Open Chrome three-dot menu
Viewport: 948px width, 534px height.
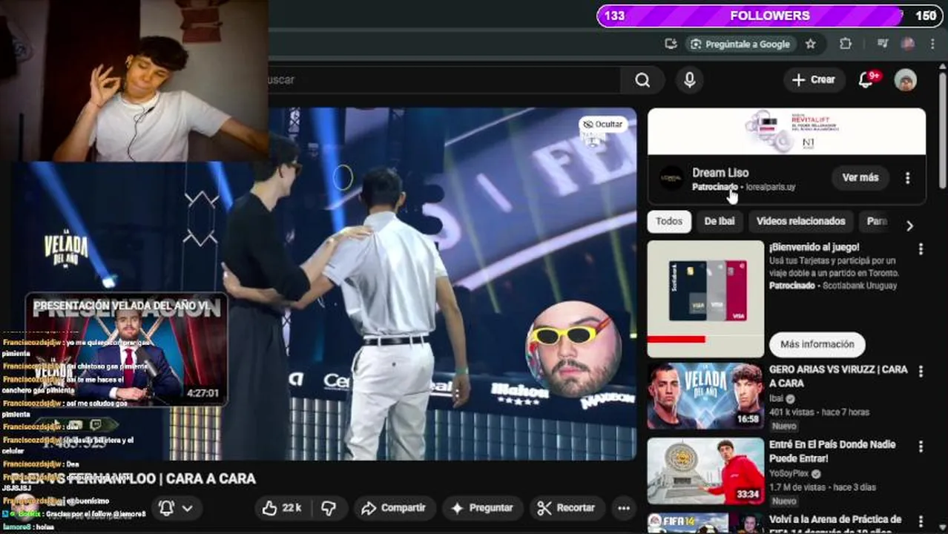coord(932,44)
